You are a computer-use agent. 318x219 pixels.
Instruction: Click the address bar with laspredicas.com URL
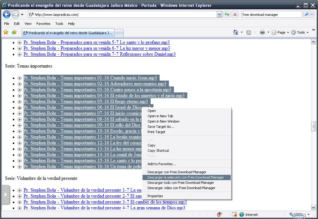pos(122,14)
